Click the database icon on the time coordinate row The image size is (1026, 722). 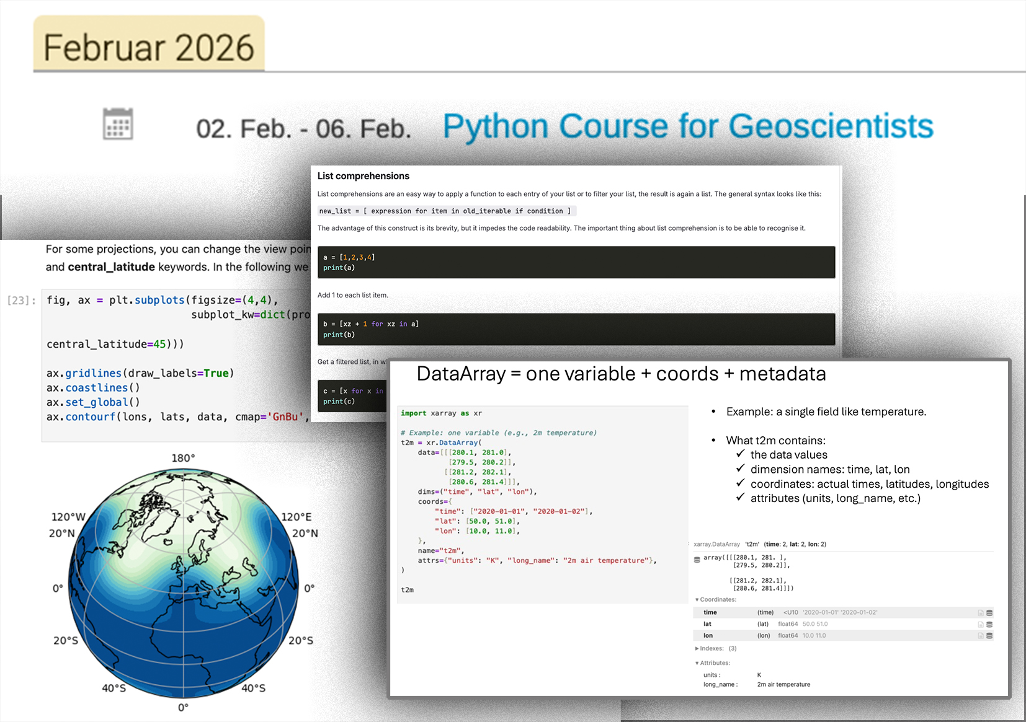989,612
